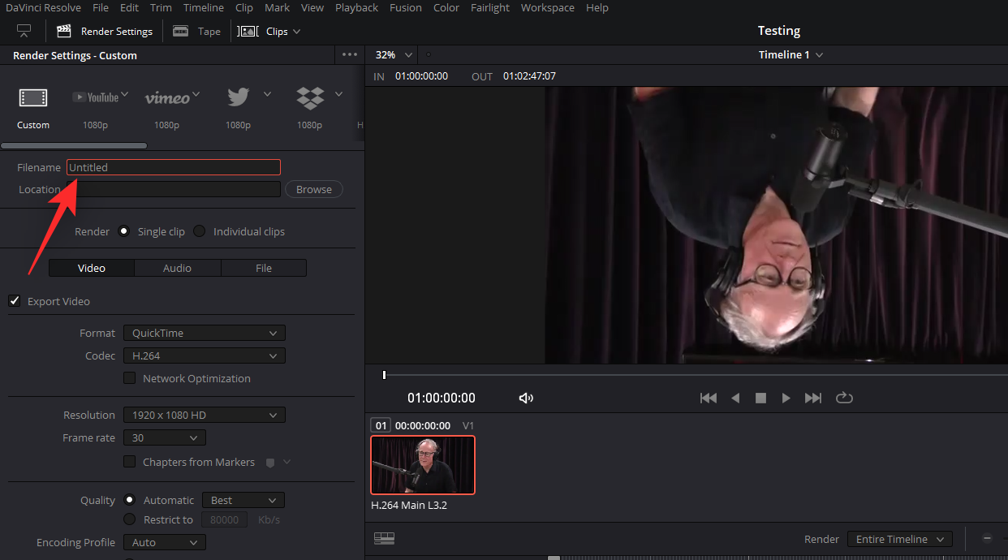Click the viewer scrubber playhead

[x=384, y=375]
